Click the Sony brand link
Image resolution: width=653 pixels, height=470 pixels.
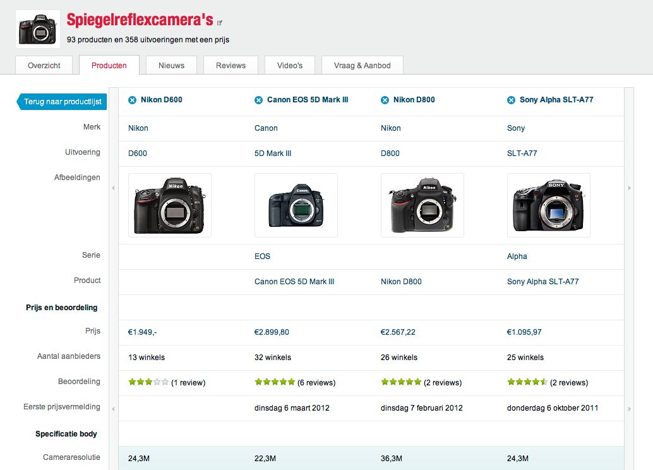click(516, 128)
